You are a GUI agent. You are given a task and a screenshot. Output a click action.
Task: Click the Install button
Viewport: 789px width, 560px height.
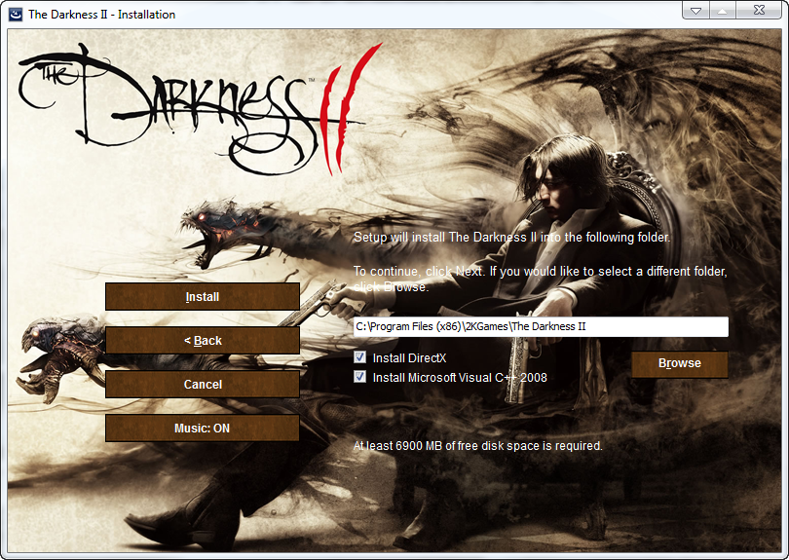click(203, 296)
